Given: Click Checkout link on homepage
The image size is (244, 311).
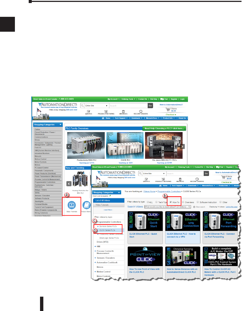Looking at the screenshot, I should click(171, 115).
